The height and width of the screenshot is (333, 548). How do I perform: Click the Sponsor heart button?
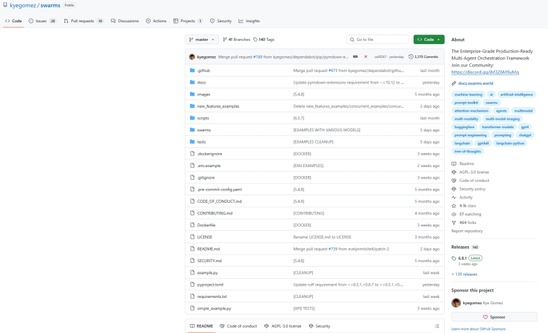point(494,317)
